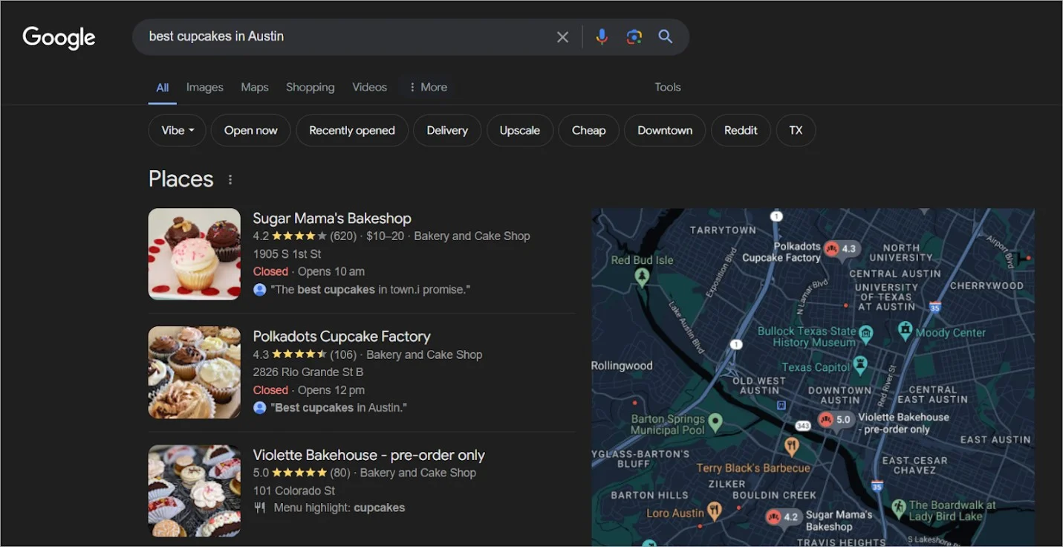
Task: Submit search with the magnifying glass icon
Action: (666, 36)
